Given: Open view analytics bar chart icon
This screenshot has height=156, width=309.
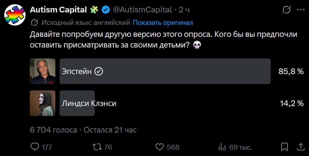Looking at the screenshot, I should click(x=222, y=147).
